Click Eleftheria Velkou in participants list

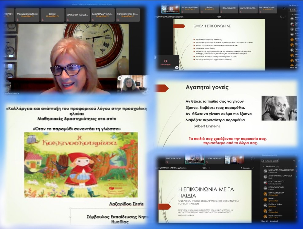point(275,204)
